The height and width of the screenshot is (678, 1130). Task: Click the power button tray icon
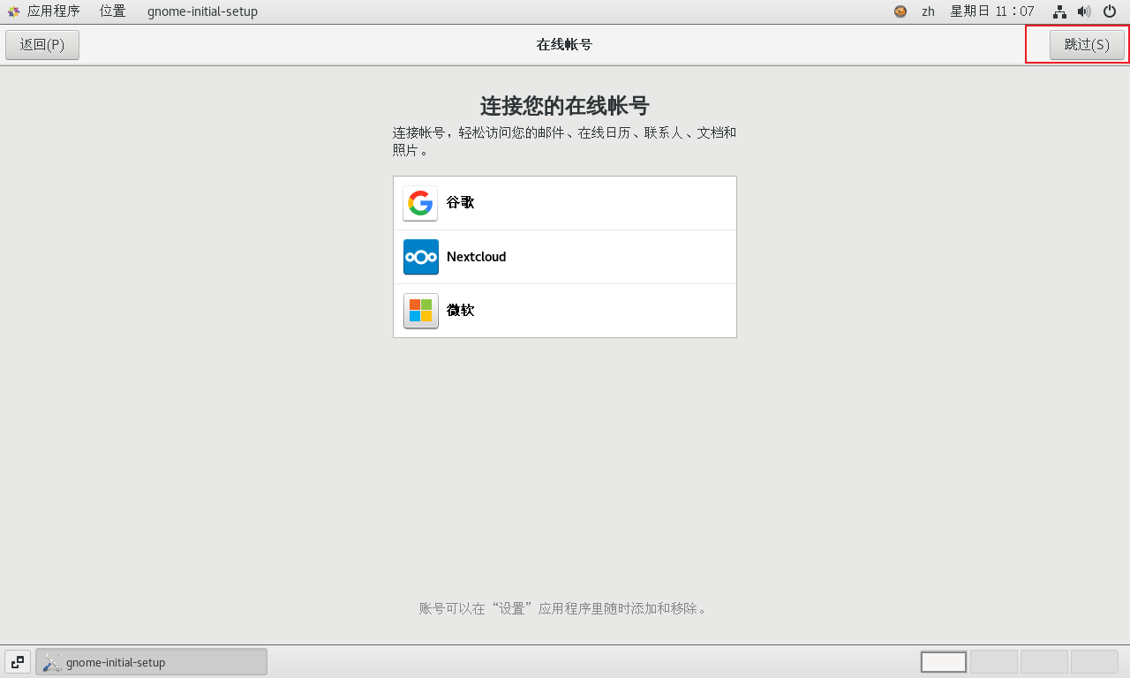[x=1110, y=11]
